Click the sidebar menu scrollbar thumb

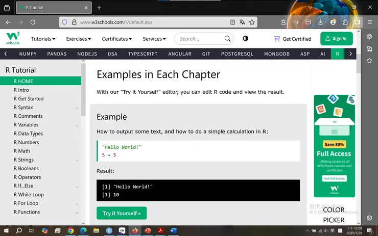83,90
